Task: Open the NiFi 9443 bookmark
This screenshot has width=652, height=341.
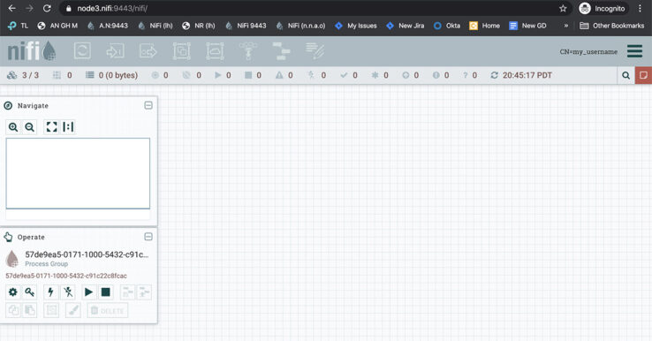Action: click(246, 26)
